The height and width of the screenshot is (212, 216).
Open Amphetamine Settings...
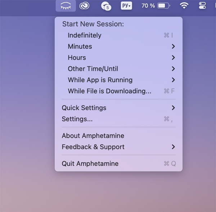click(118, 119)
